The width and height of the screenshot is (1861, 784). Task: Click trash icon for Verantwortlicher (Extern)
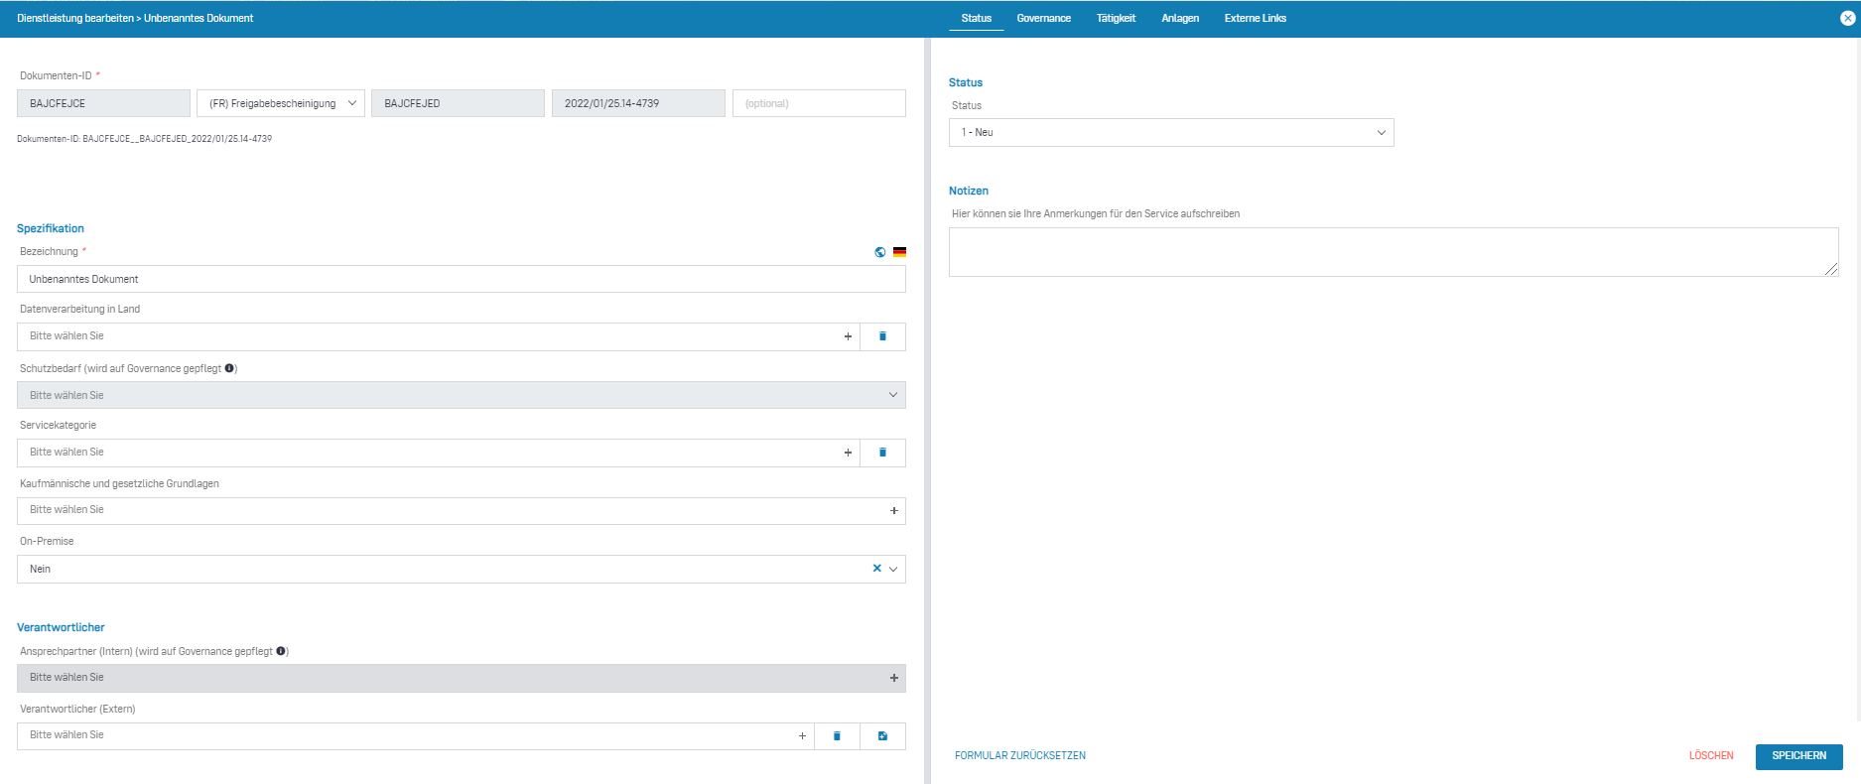point(837,736)
